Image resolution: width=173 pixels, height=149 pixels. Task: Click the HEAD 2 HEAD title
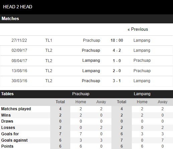click(18, 7)
